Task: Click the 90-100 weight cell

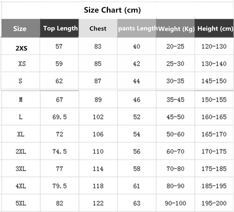Action: click(x=175, y=203)
